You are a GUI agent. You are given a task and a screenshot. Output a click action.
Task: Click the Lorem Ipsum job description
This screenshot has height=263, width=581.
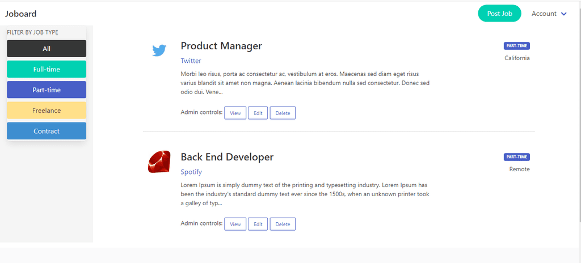click(x=304, y=194)
